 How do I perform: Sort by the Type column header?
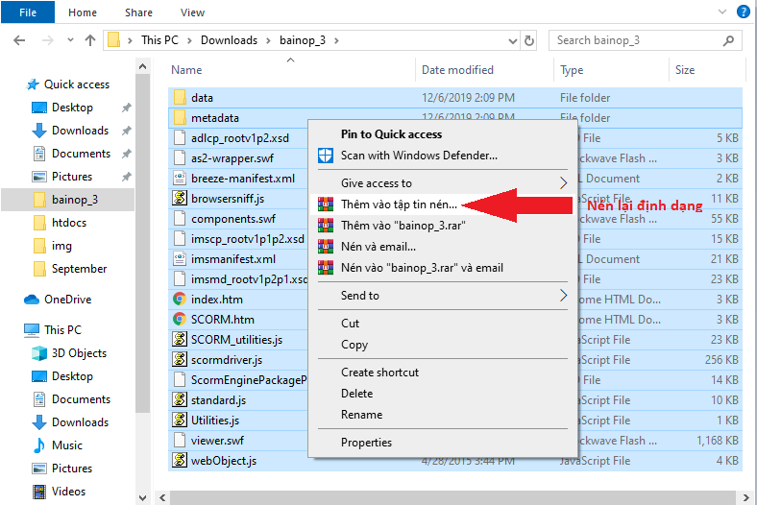(572, 70)
